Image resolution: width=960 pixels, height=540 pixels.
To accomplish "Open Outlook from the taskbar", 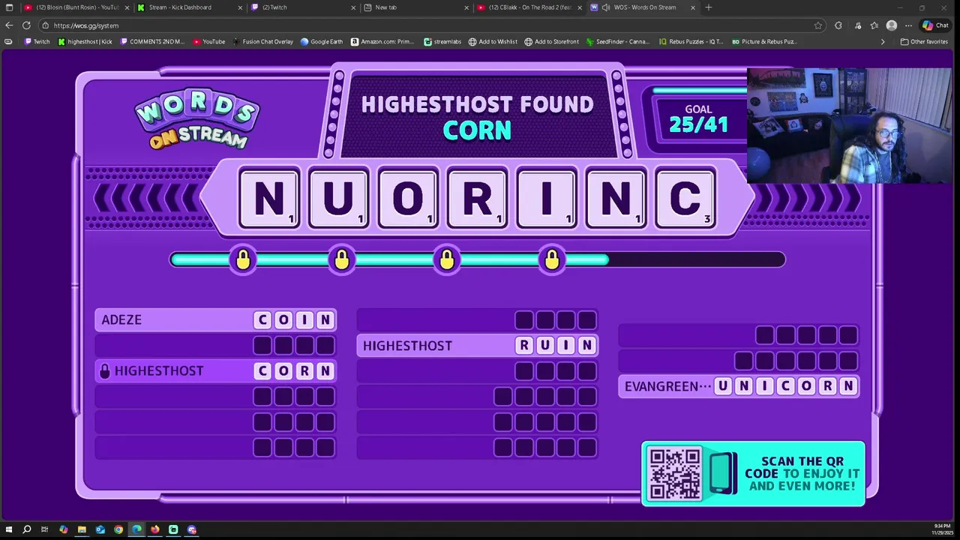I will point(100,529).
